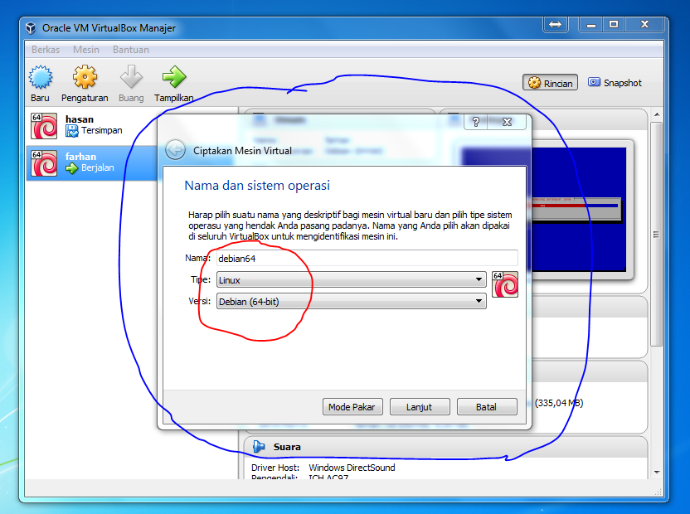Switch to the Rincian view

click(549, 82)
